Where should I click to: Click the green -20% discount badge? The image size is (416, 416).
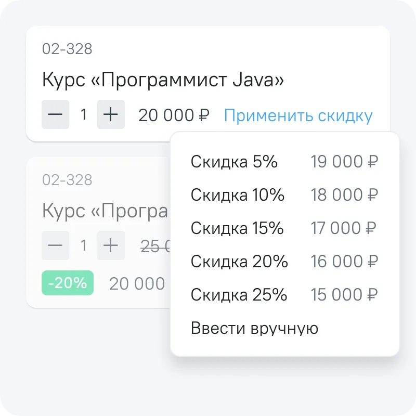click(x=68, y=283)
